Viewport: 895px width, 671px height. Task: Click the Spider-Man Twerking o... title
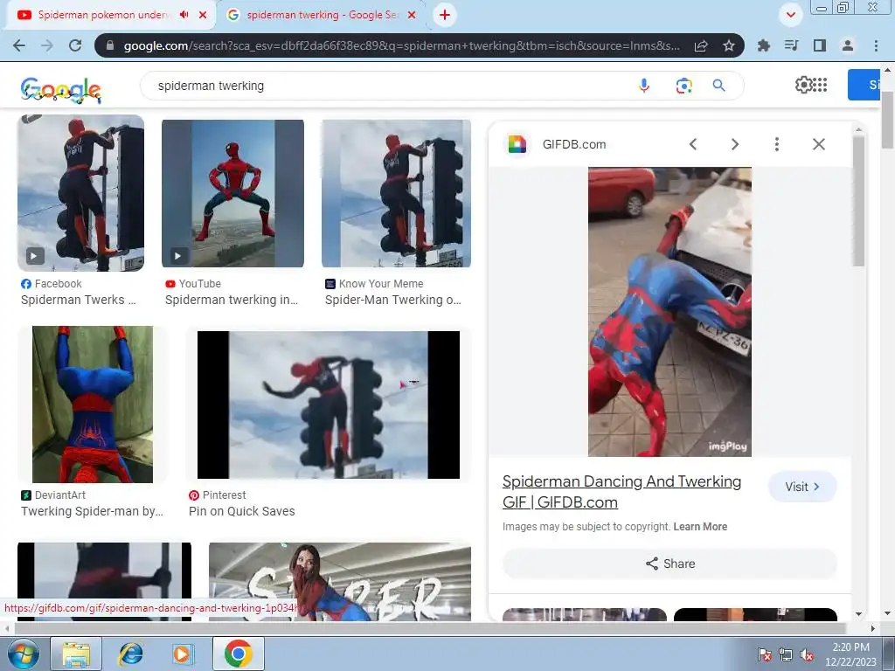(x=392, y=300)
